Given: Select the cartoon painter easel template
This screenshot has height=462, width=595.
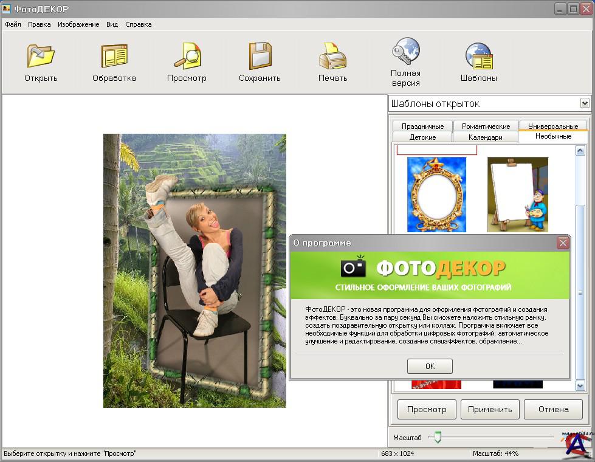Looking at the screenshot, I should (x=518, y=195).
